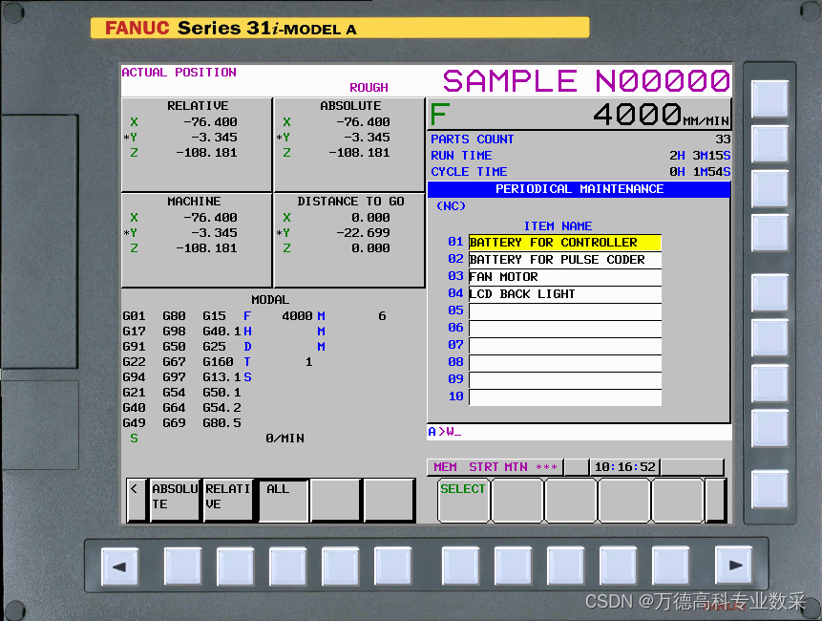This screenshot has height=621, width=822.
Task: Click the RUN TIME label
Action: [461, 156]
